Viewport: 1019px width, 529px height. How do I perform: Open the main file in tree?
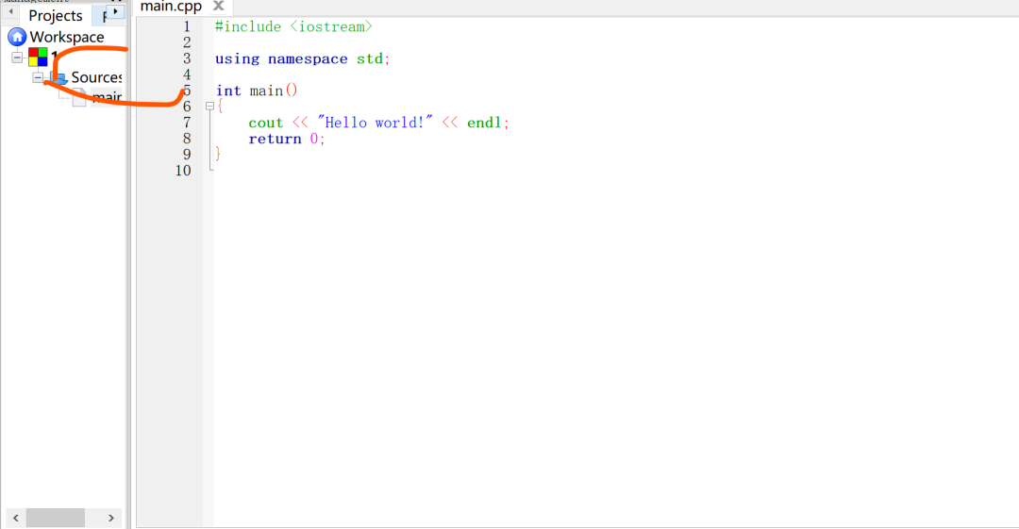[x=107, y=97]
